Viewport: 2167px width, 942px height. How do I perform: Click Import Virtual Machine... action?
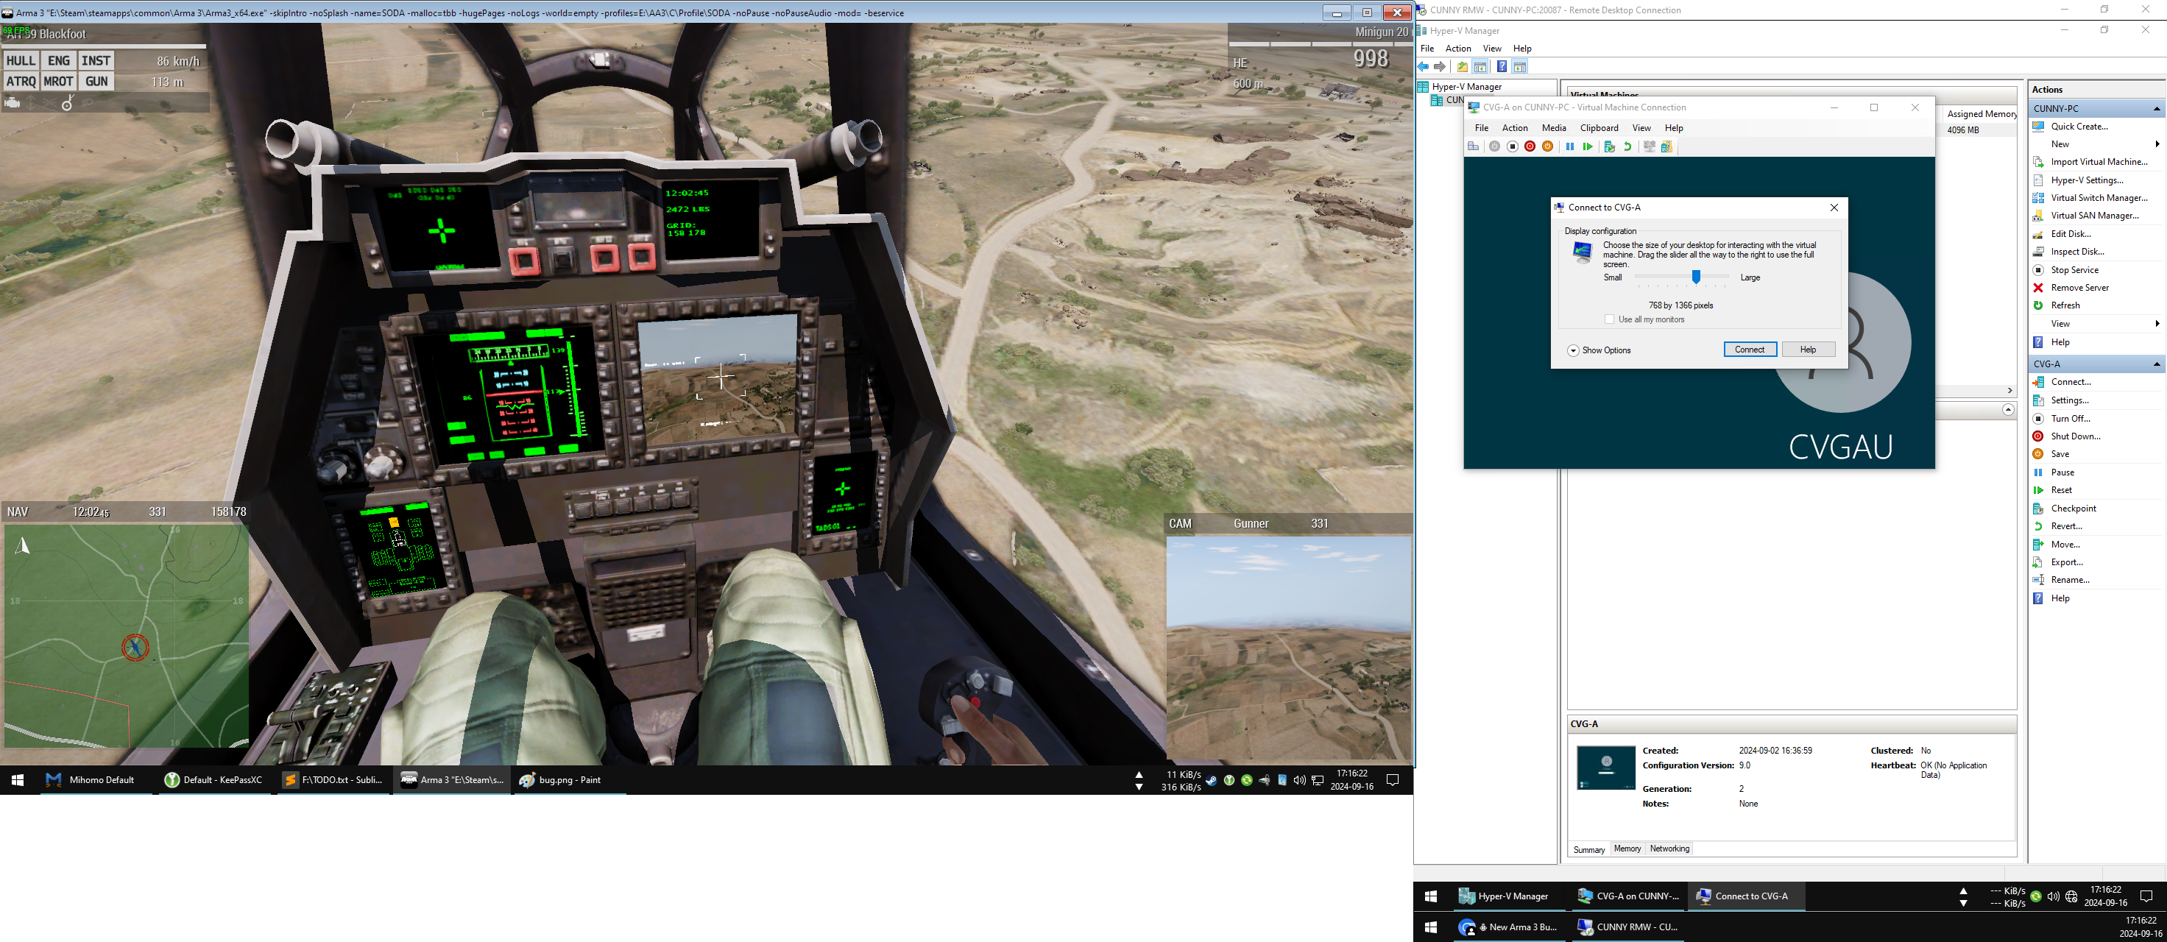(x=2099, y=161)
